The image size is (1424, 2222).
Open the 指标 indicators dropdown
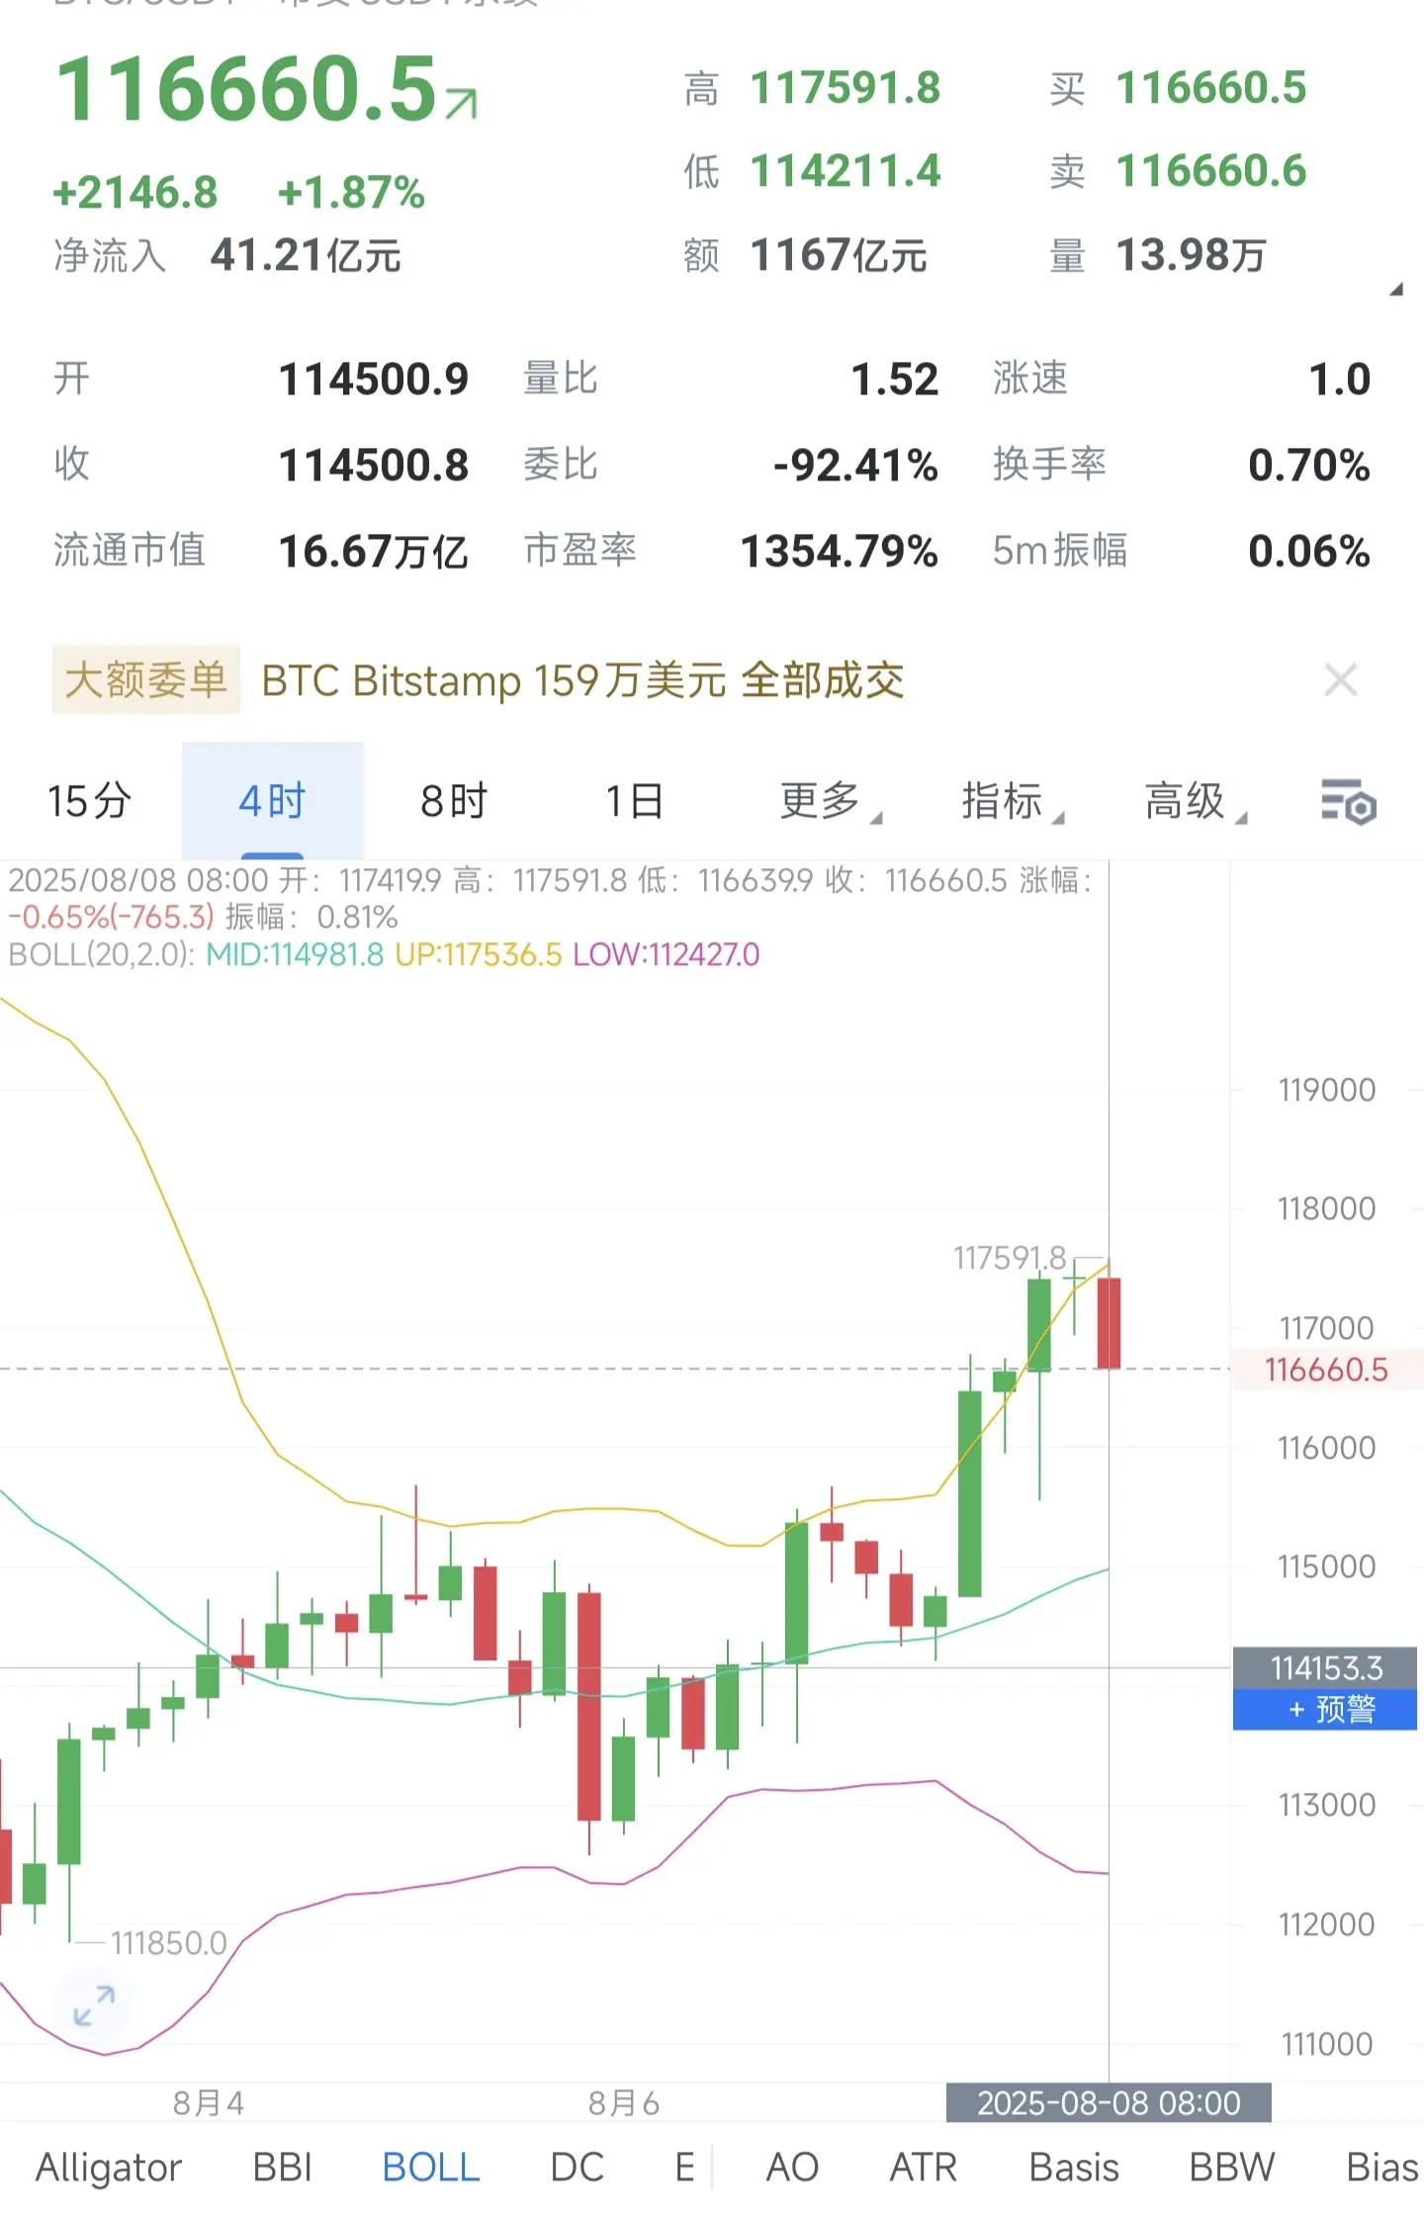coord(1012,801)
